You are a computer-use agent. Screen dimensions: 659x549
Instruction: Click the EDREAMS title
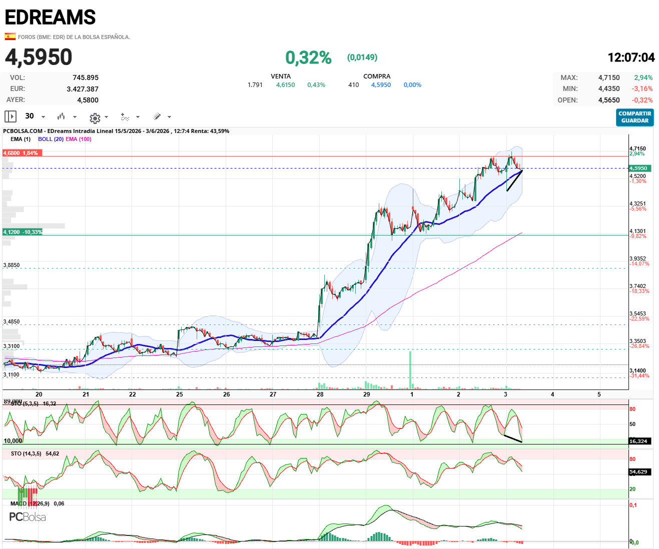50,17
